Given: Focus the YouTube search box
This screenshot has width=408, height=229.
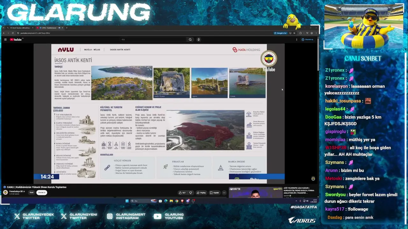Looking at the screenshot, I should coord(153,39).
